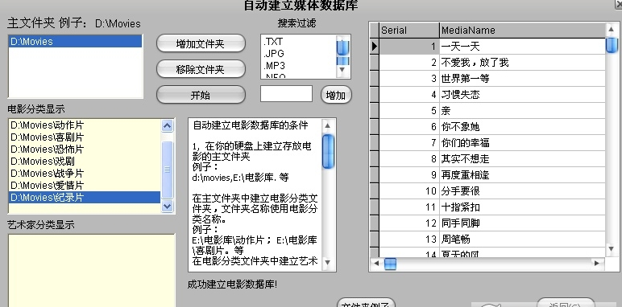The width and height of the screenshot is (622, 307).
Task: Select D:\Movies\喜剧片 category
Action: click(x=85, y=137)
